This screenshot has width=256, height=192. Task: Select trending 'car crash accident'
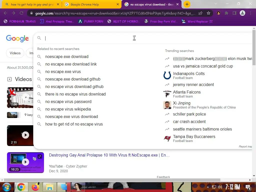189,122
